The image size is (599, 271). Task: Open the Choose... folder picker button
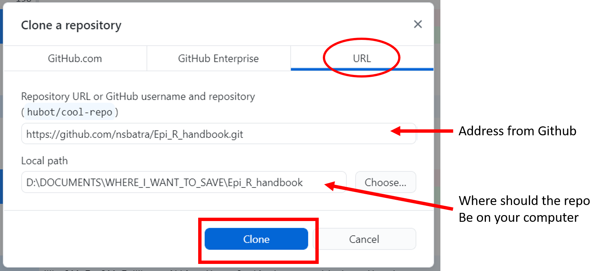pos(386,182)
